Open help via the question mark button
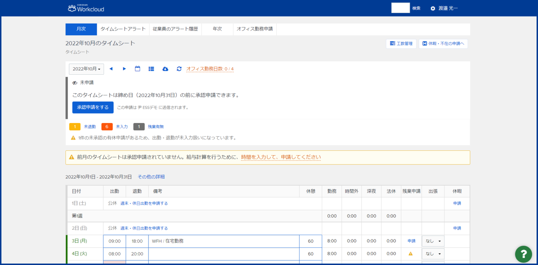 (523, 254)
